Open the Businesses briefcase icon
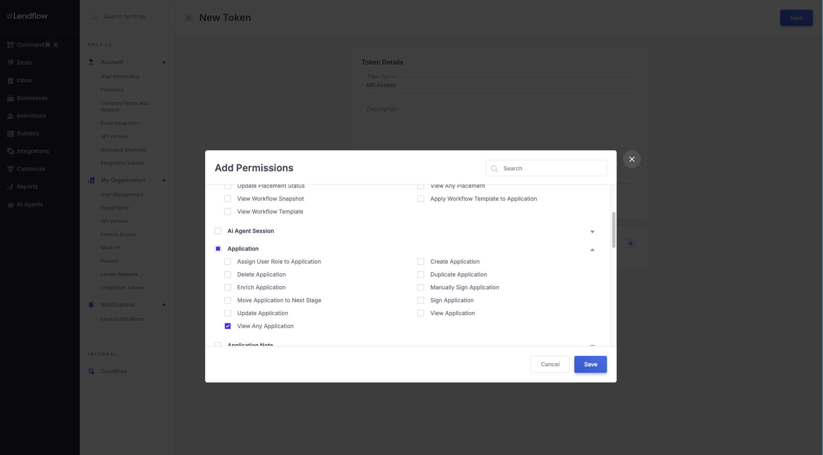The image size is (823, 455). (x=10, y=98)
